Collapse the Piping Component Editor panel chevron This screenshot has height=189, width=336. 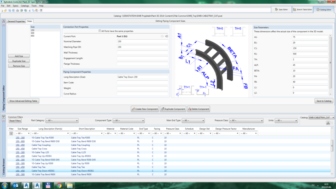tap(4, 21)
